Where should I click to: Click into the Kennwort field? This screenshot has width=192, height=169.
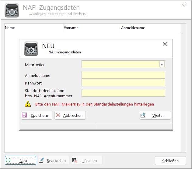123,83
